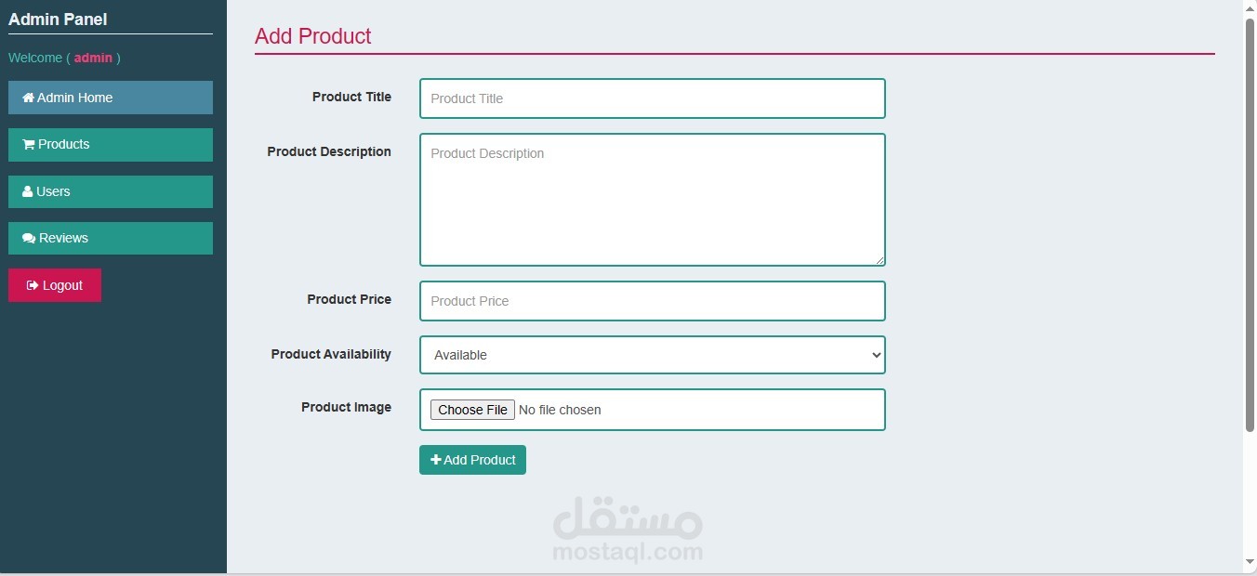This screenshot has width=1257, height=576.
Task: Focus the Product Price input field
Action: pyautogui.click(x=652, y=301)
